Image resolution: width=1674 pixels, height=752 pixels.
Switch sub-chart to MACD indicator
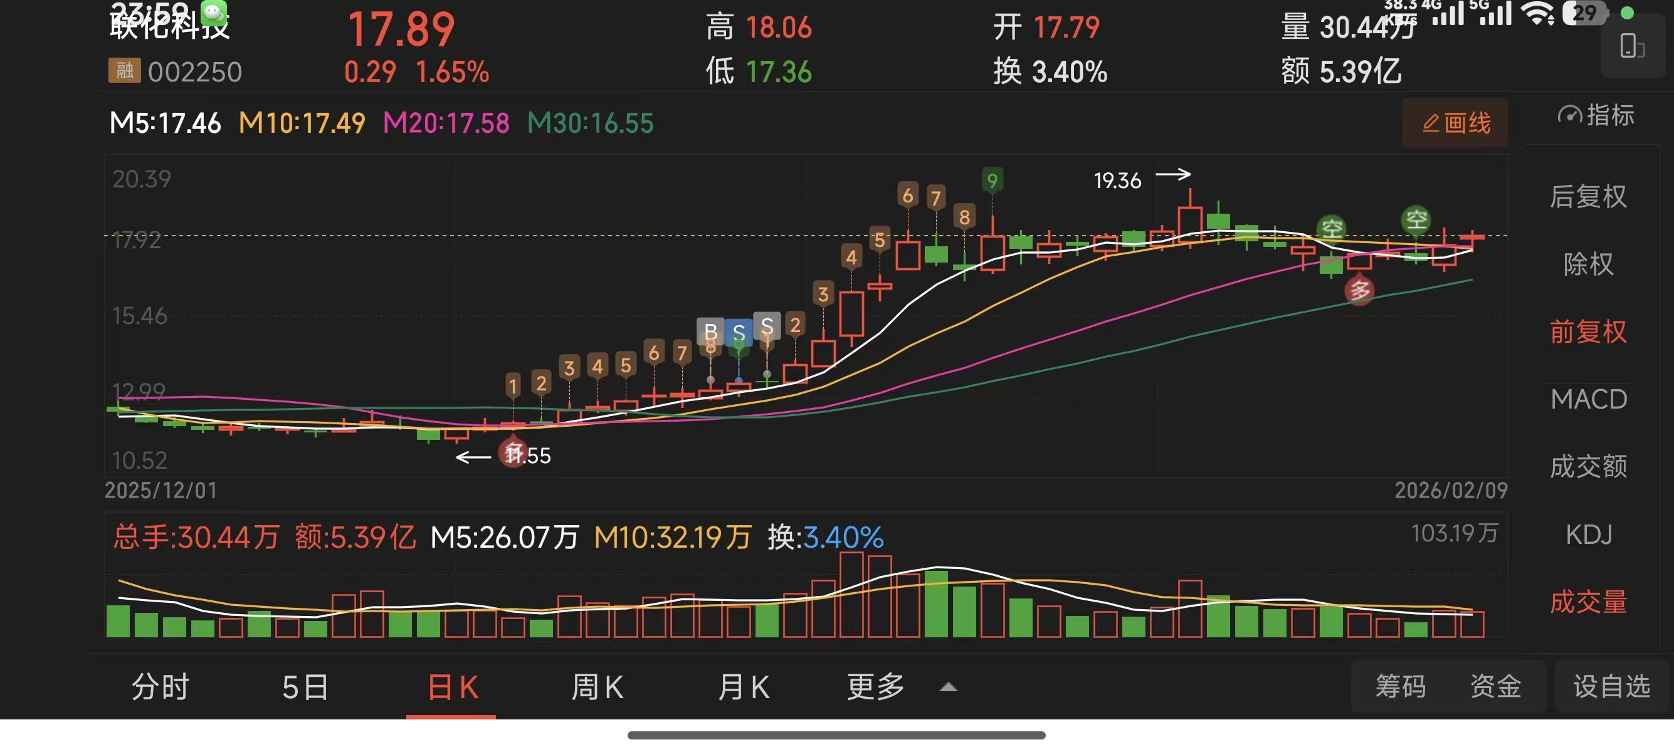pyautogui.click(x=1588, y=399)
